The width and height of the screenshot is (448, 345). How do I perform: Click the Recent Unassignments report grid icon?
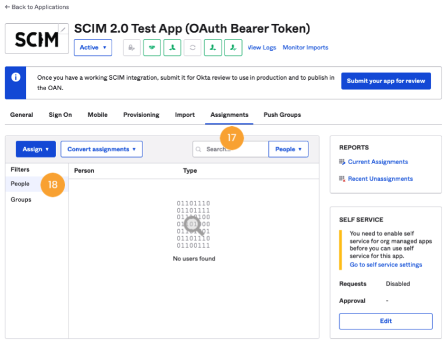pos(342,179)
